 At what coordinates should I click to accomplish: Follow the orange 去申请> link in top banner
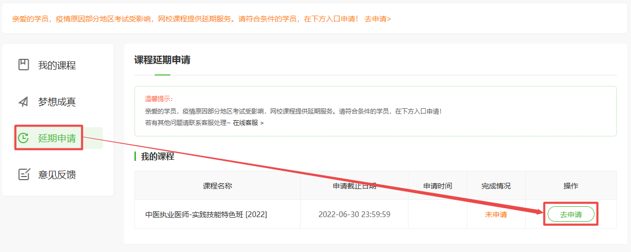[377, 19]
